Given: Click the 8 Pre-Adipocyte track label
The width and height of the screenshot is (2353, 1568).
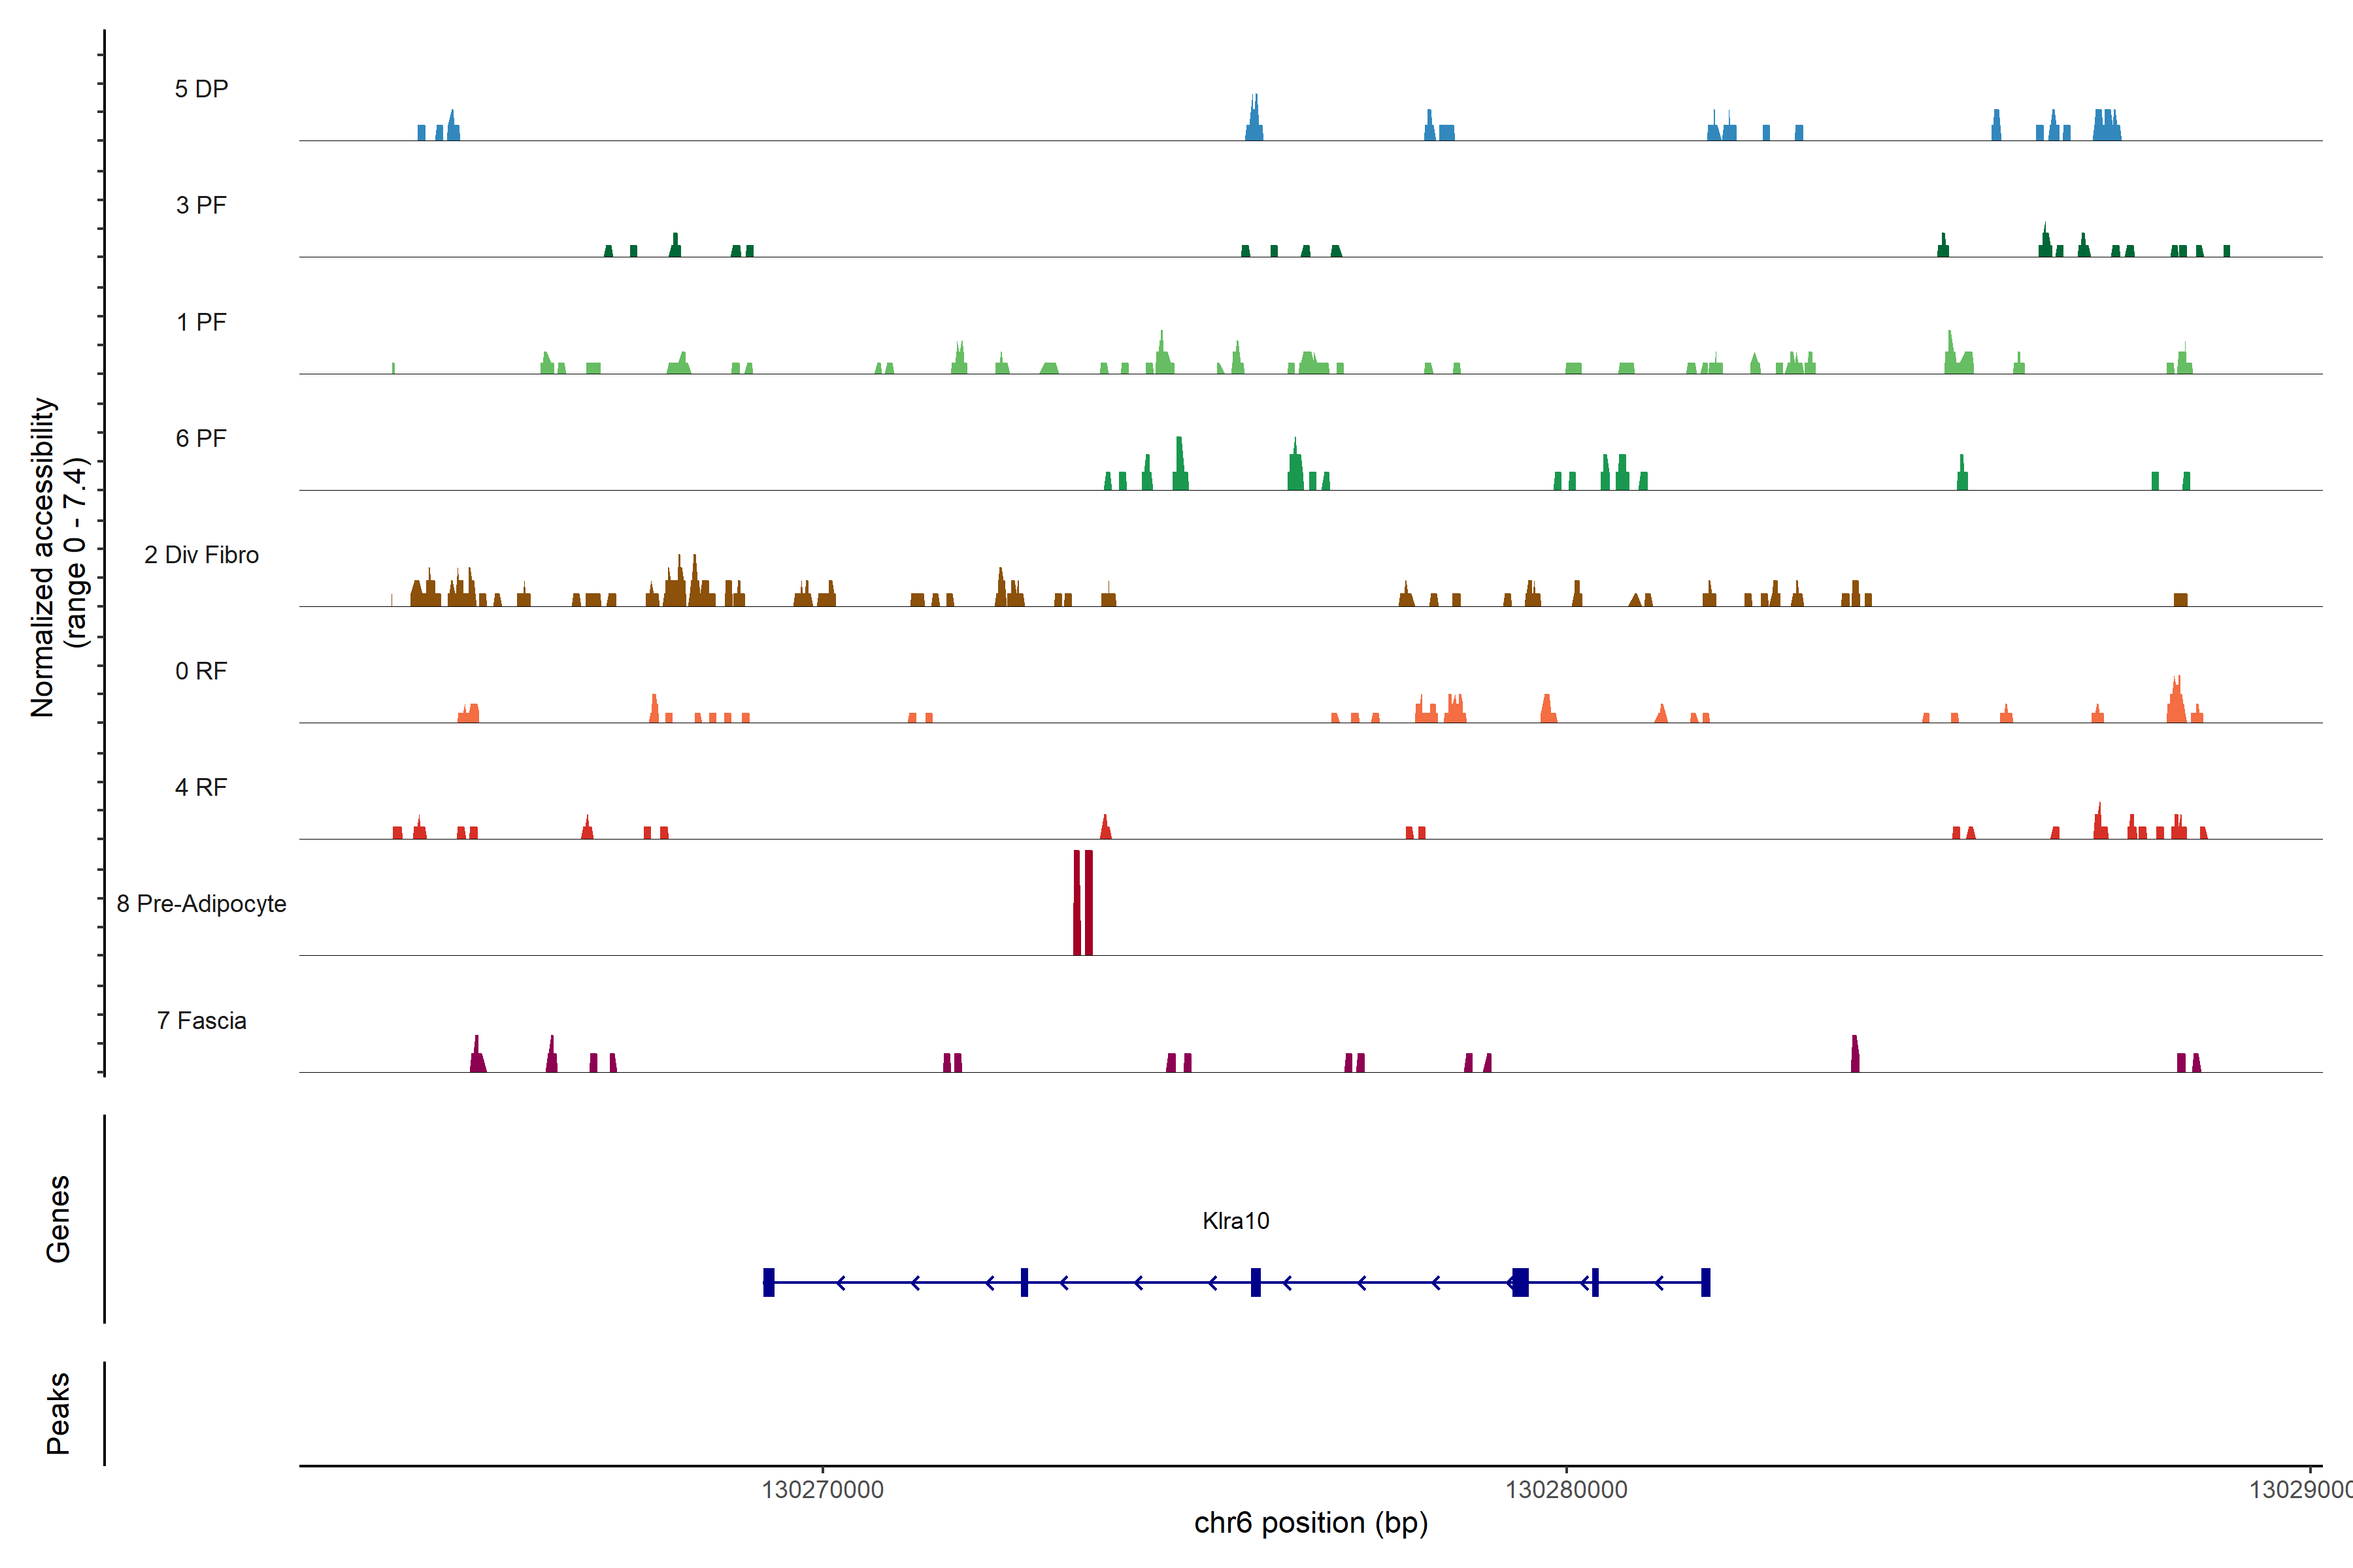Looking at the screenshot, I should pyautogui.click(x=201, y=904).
